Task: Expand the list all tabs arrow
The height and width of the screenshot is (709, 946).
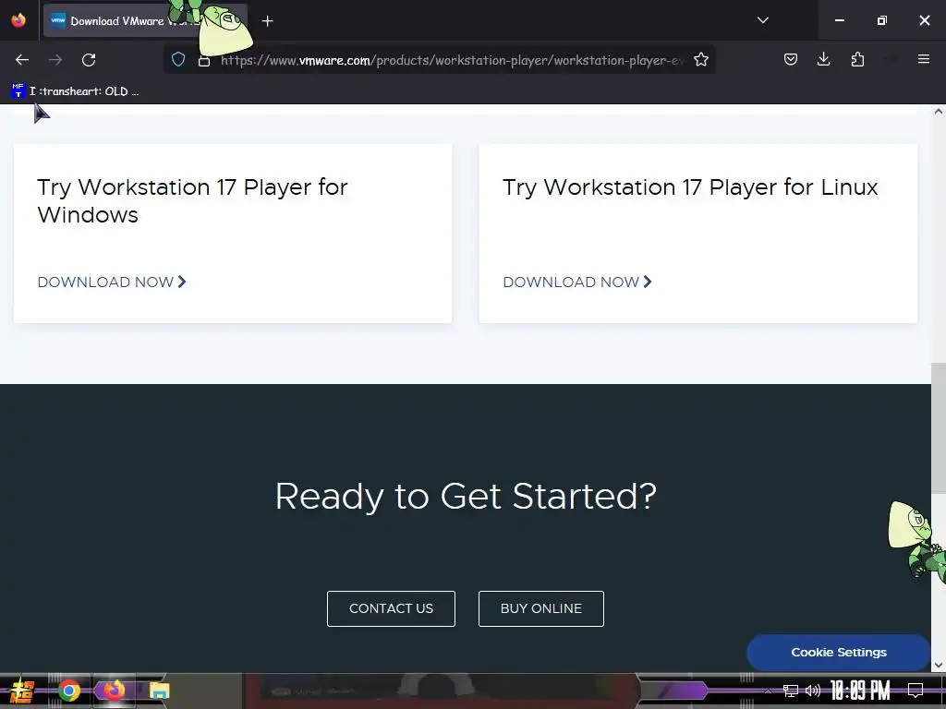Action: [762, 20]
